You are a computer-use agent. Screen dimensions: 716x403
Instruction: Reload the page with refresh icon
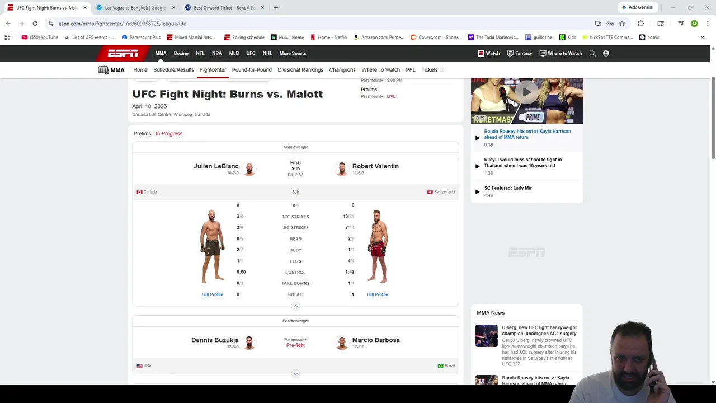point(35,24)
